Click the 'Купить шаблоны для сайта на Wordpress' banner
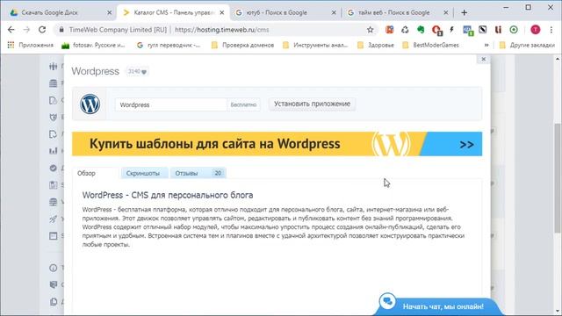Viewport: 562px width, 316px height. pyautogui.click(x=277, y=144)
